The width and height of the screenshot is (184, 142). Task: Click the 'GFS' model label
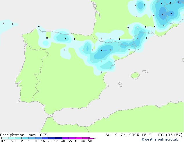(44, 135)
